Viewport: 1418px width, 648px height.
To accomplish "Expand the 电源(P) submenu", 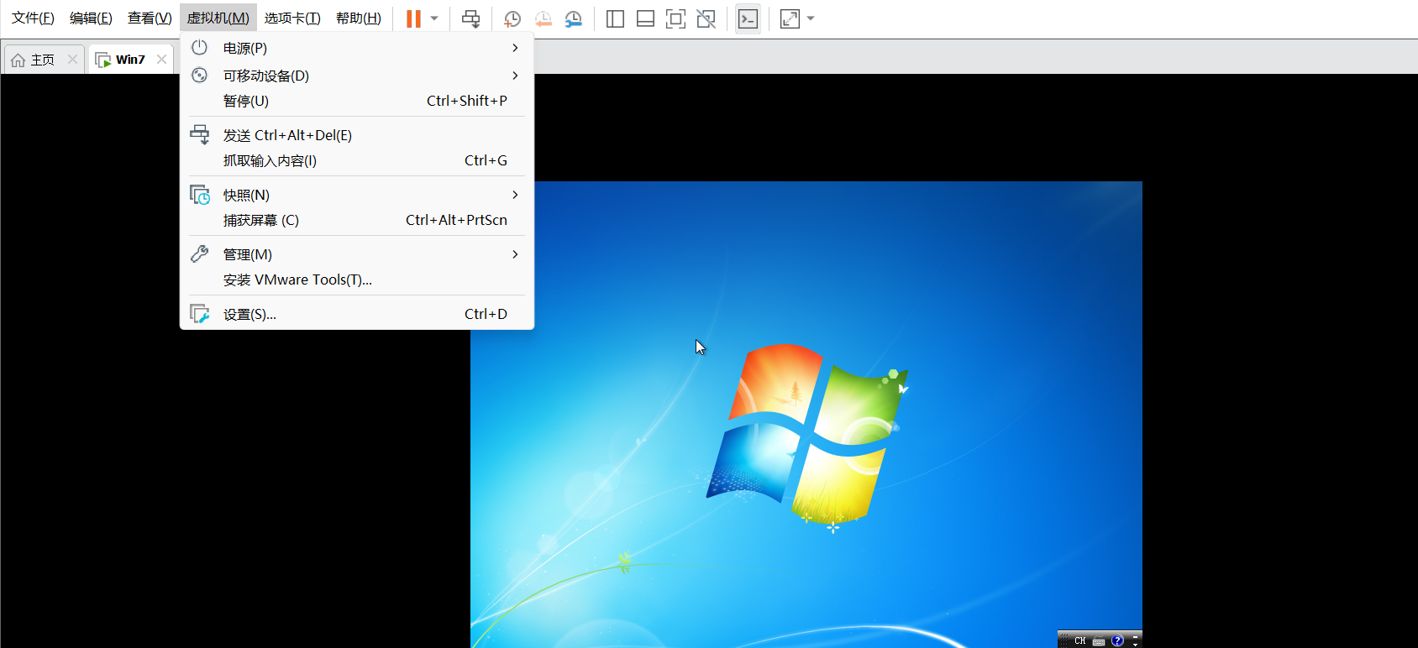I will pyautogui.click(x=357, y=48).
